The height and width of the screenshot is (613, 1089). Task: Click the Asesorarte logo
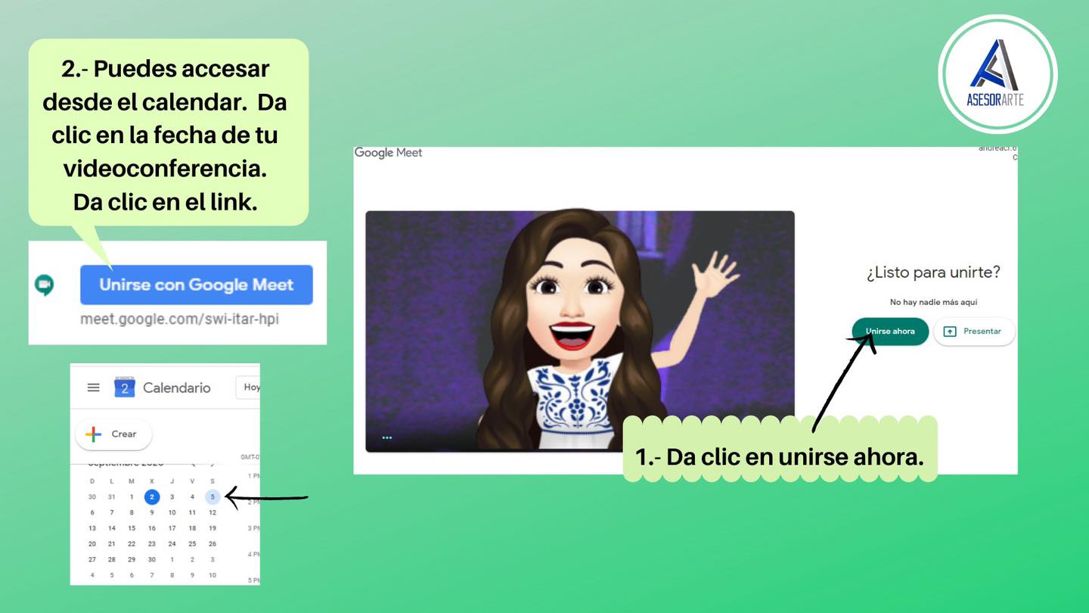click(x=997, y=73)
